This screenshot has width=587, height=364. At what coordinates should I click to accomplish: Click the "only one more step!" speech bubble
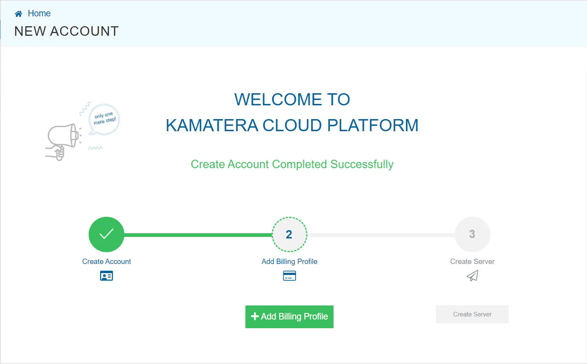(104, 119)
